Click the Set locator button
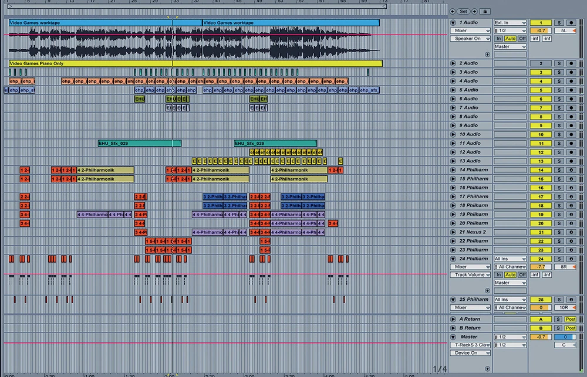 464,12
